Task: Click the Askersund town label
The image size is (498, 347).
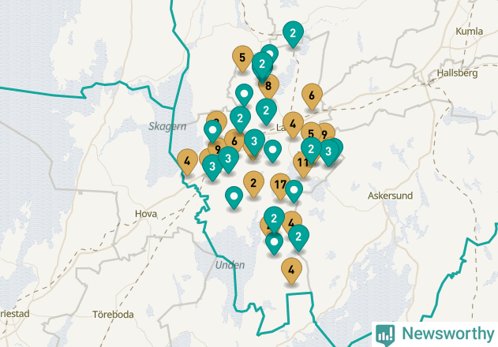Action: (x=391, y=196)
